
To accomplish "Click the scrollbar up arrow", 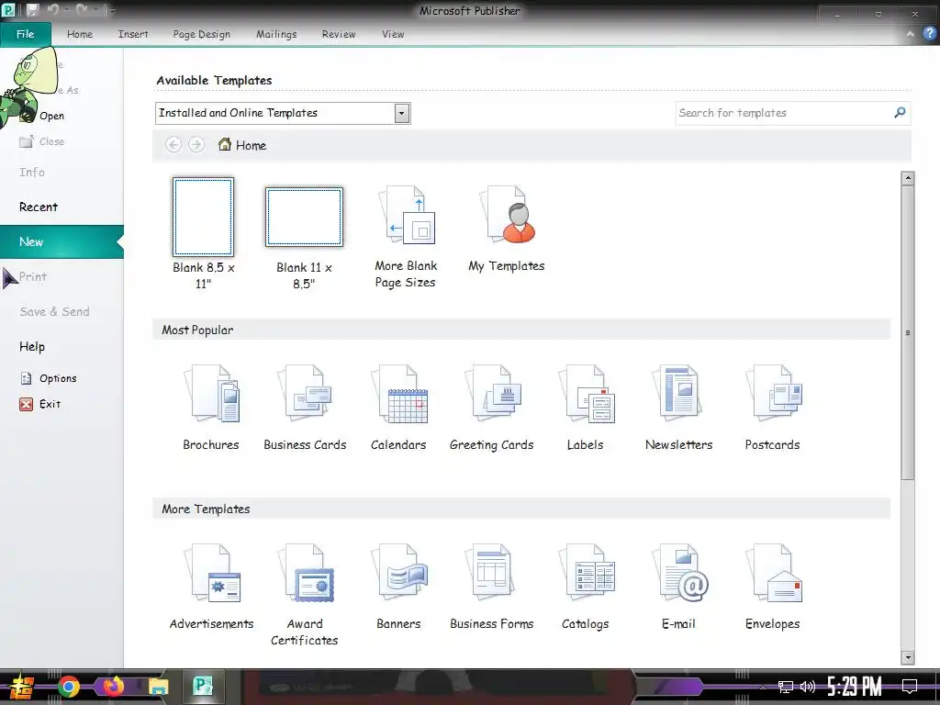I will point(908,178).
